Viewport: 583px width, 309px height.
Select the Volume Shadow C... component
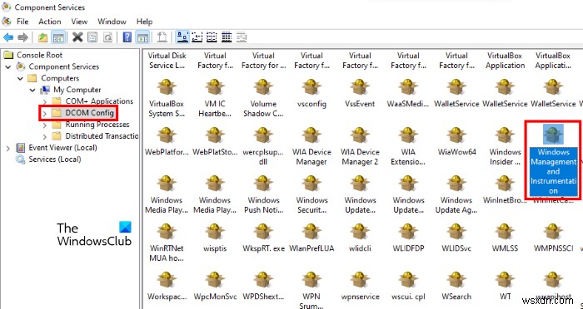[263, 98]
